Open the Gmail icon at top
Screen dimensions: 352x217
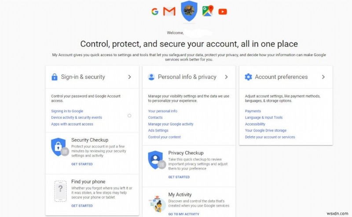tap(169, 12)
